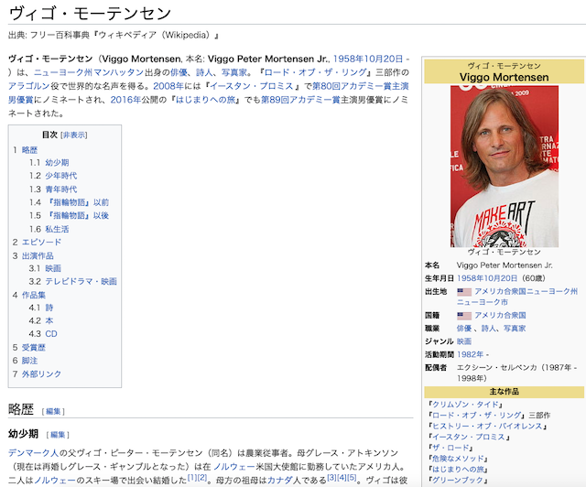586x487 pixels.
Task: Open 1982年 link in 活動期間 row
Action: click(x=470, y=354)
